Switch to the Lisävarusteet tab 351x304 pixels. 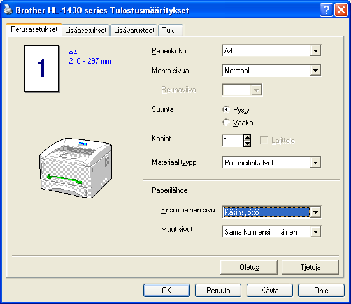click(134, 31)
